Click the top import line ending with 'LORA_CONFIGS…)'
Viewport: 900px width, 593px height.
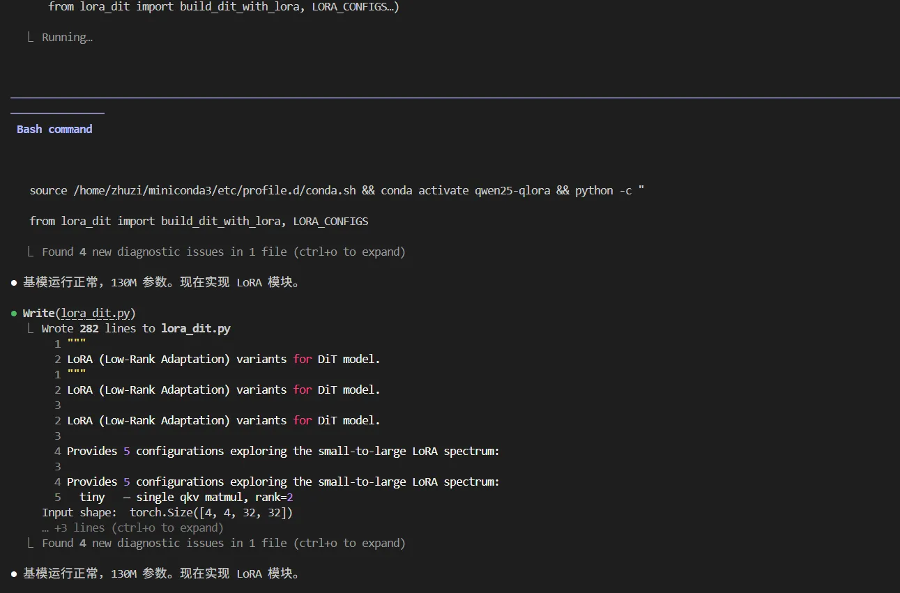click(x=223, y=7)
